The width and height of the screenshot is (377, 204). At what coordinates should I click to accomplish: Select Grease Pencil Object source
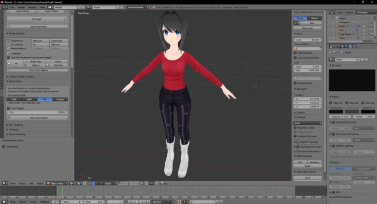click(x=314, y=18)
